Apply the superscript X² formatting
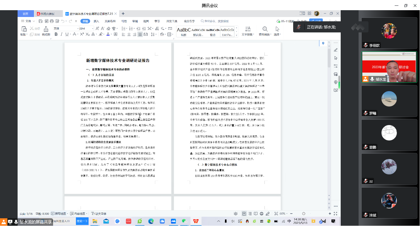 point(82,34)
